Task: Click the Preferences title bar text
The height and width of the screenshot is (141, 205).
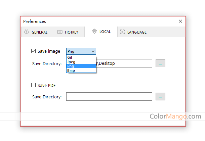Action: coord(35,21)
